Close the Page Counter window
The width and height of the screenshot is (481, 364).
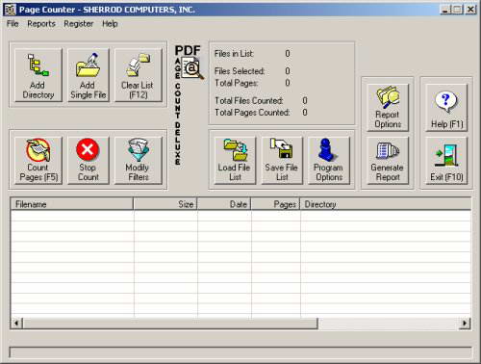point(470,10)
